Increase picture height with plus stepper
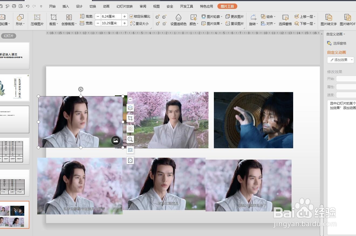 coord(125,16)
